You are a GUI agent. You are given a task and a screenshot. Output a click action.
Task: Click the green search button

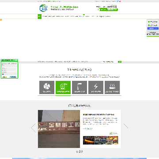pos(120,62)
